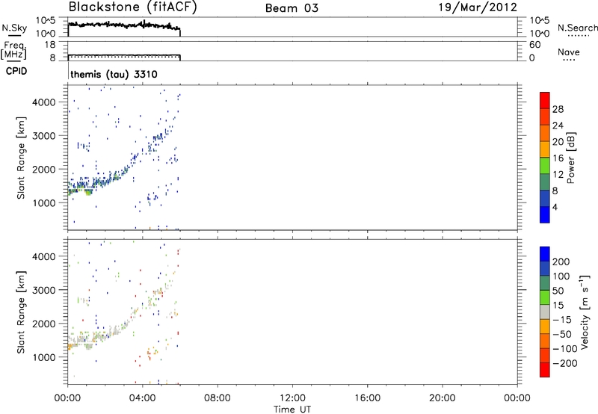Click the CPID label
This screenshot has height=414, width=598.
pyautogui.click(x=16, y=71)
